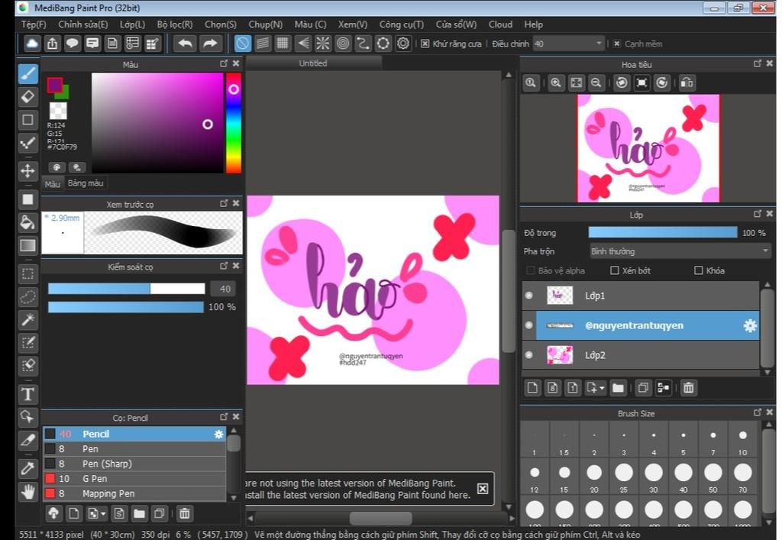This screenshot has height=540, width=782.
Task: Enable the radial snap guide
Action: 323,44
